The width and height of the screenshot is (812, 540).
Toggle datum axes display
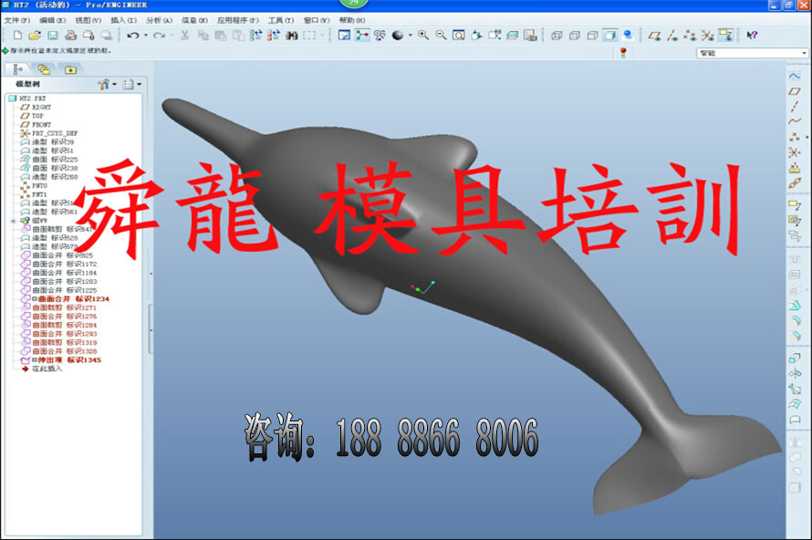pyautogui.click(x=672, y=36)
